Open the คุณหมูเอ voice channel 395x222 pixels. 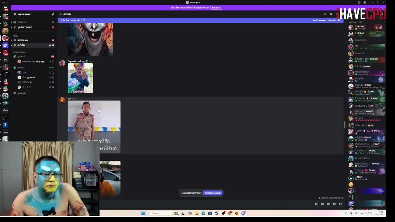pos(34,93)
